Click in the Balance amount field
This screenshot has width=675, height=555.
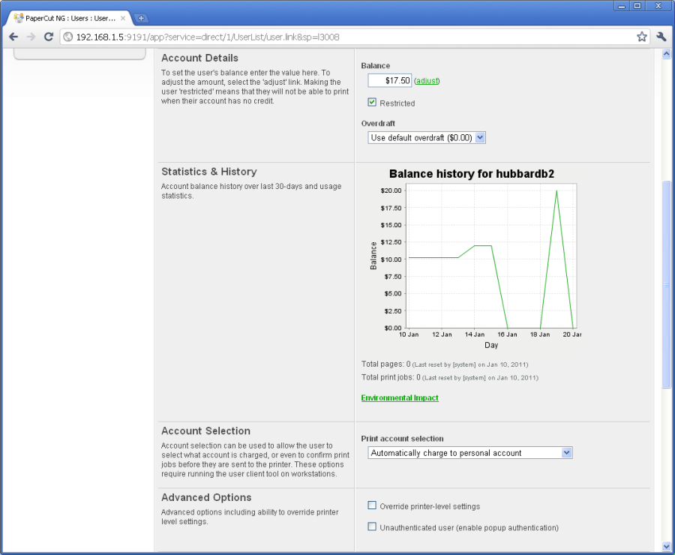pyautogui.click(x=389, y=80)
